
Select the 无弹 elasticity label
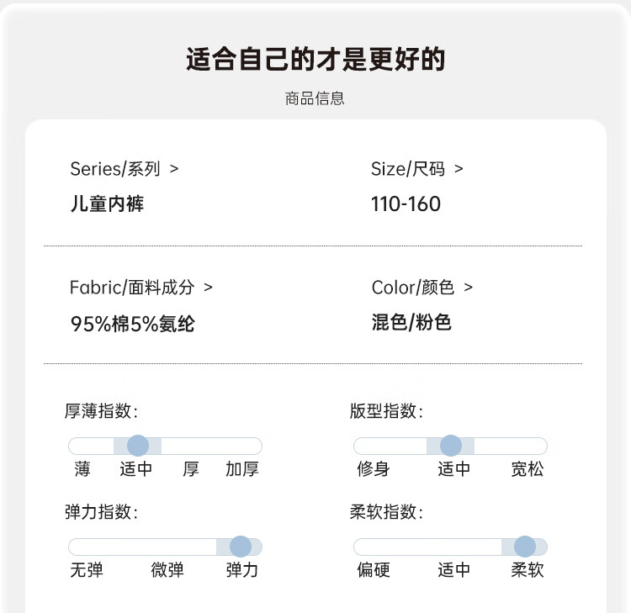[87, 570]
